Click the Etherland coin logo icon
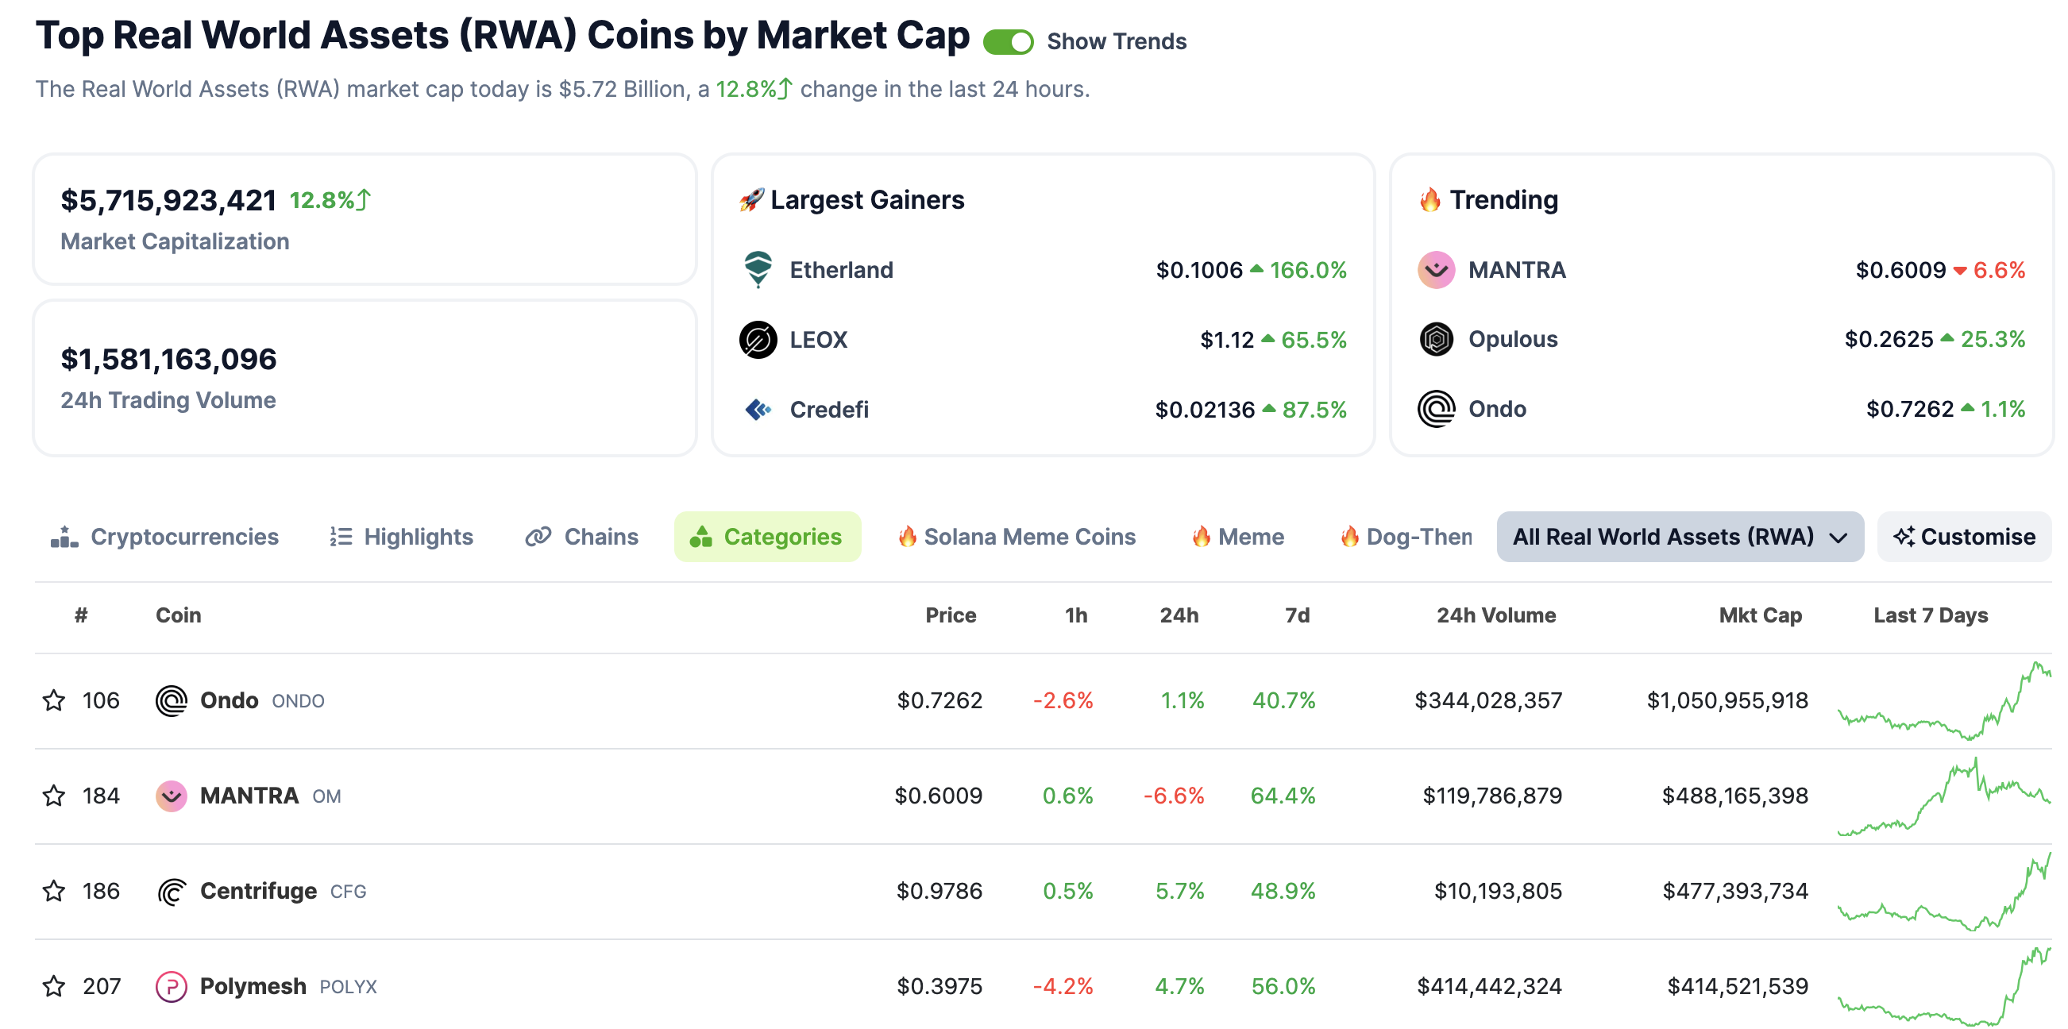This screenshot has height=1029, width=2068. pyautogui.click(x=757, y=270)
